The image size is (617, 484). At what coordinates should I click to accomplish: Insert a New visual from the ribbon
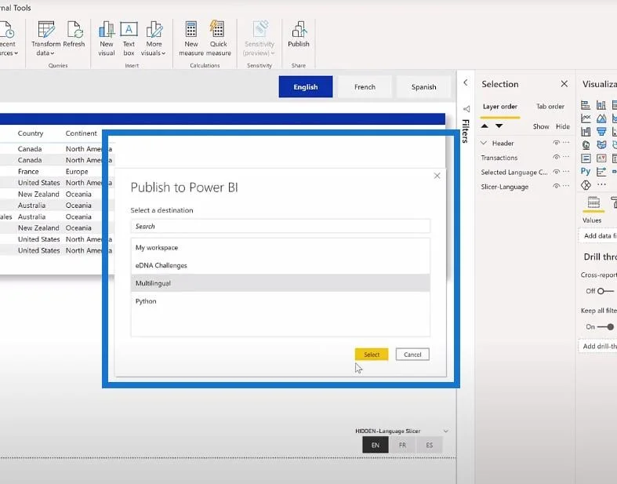click(x=107, y=38)
